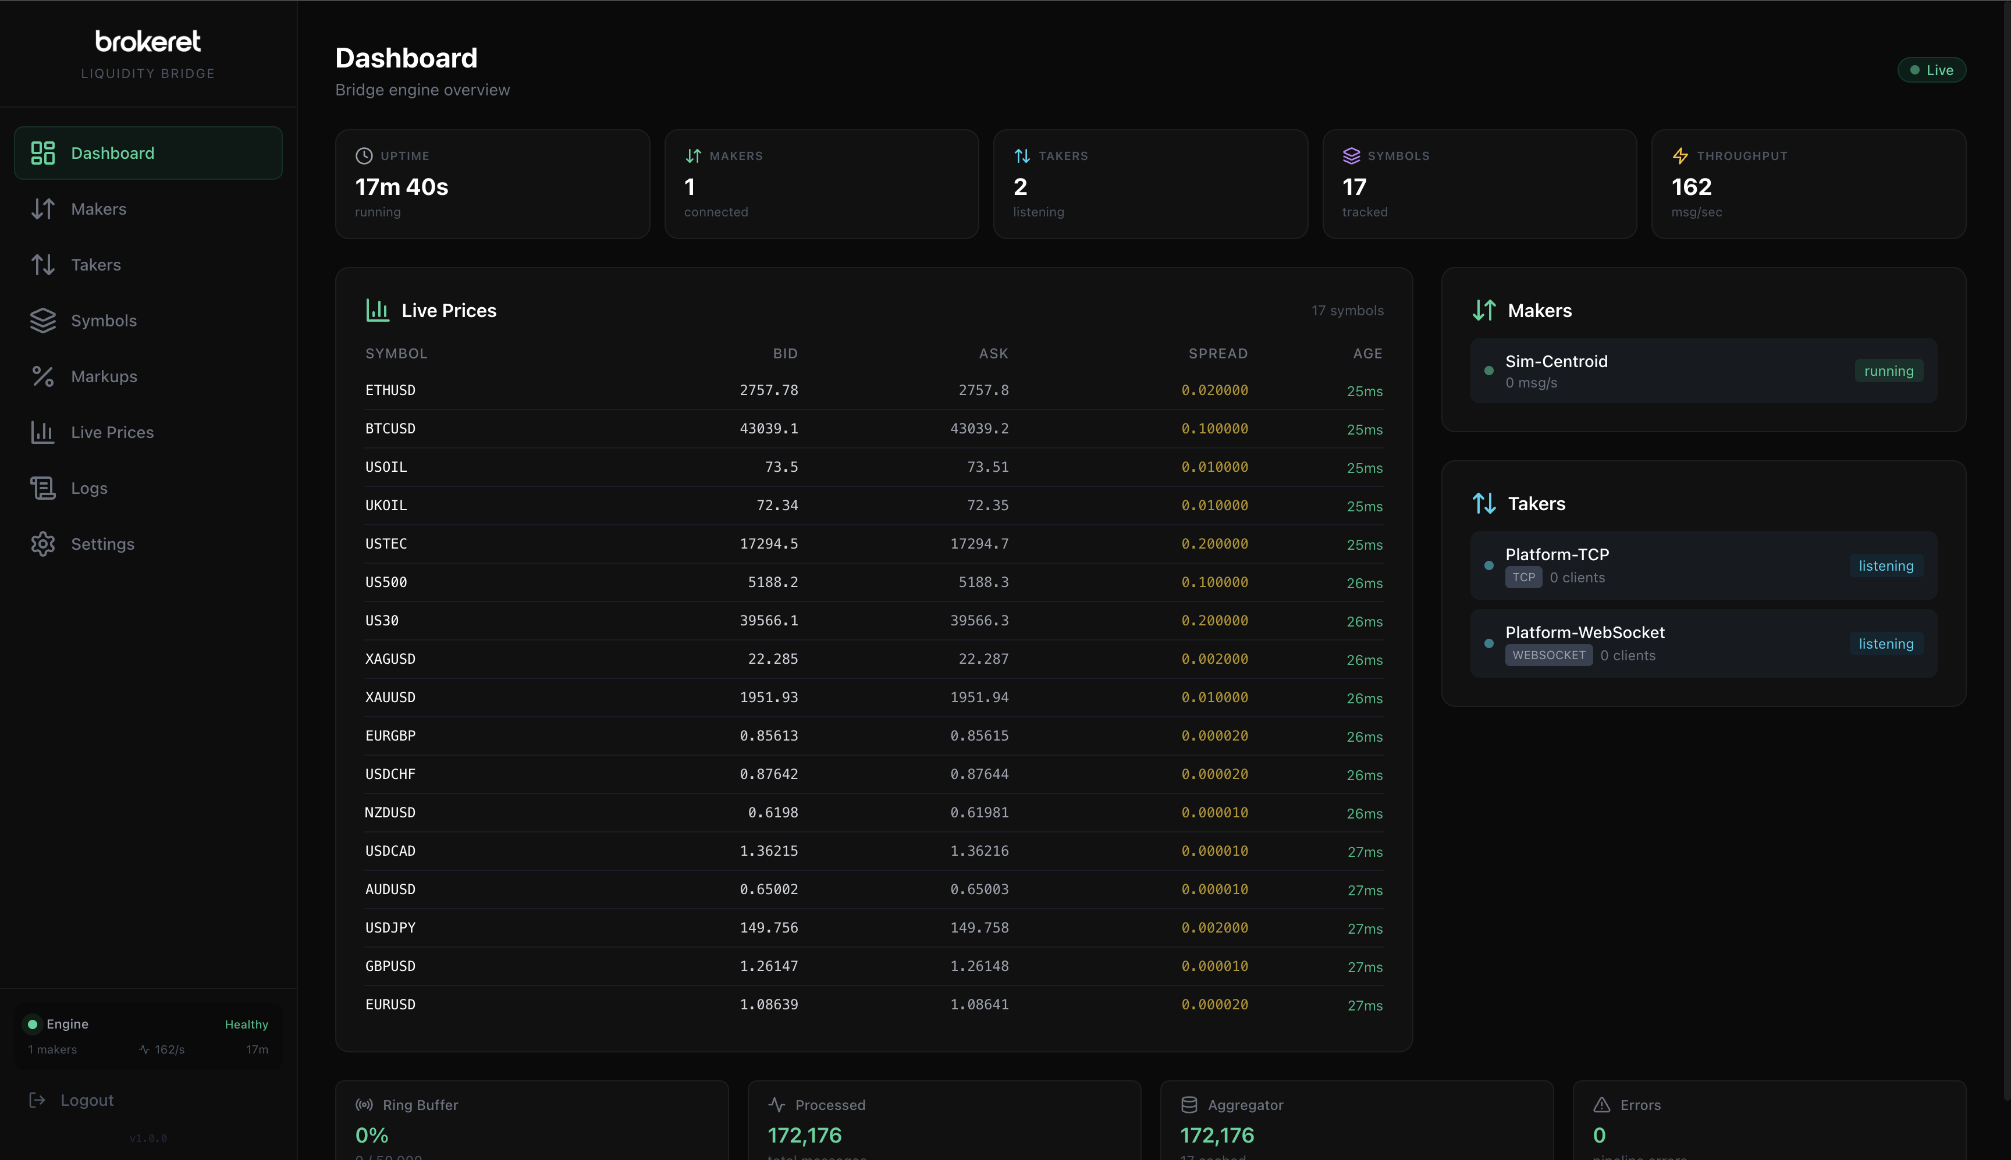Screen dimensions: 2011x1160
Task: Click the Throughput lightning bolt icon
Action: click(1680, 155)
